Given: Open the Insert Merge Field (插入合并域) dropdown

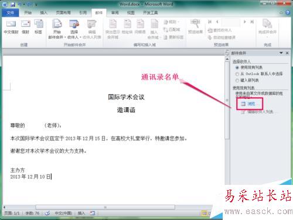Looking at the screenshot, I should click(x=154, y=29).
